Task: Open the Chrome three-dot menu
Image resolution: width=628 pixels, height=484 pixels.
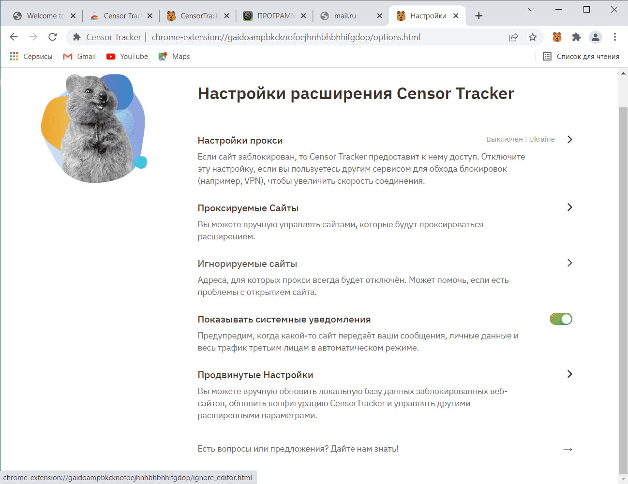Action: point(615,37)
